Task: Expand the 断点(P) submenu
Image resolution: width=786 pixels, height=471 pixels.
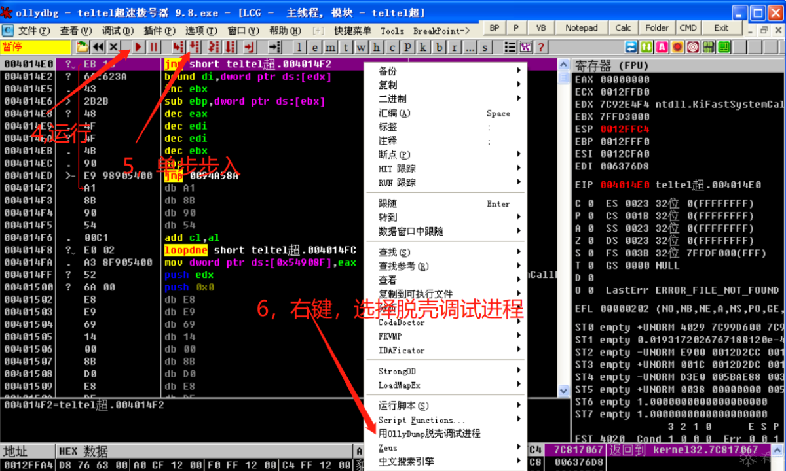Action: (445, 155)
